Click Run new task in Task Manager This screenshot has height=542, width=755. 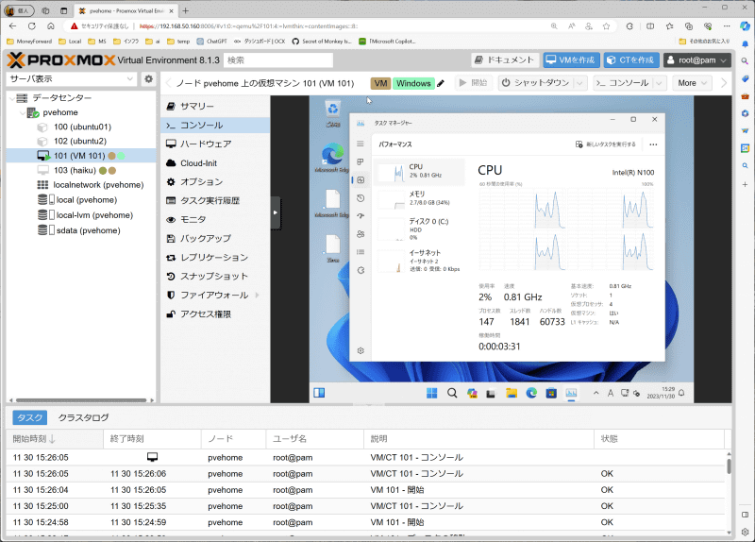coord(606,144)
